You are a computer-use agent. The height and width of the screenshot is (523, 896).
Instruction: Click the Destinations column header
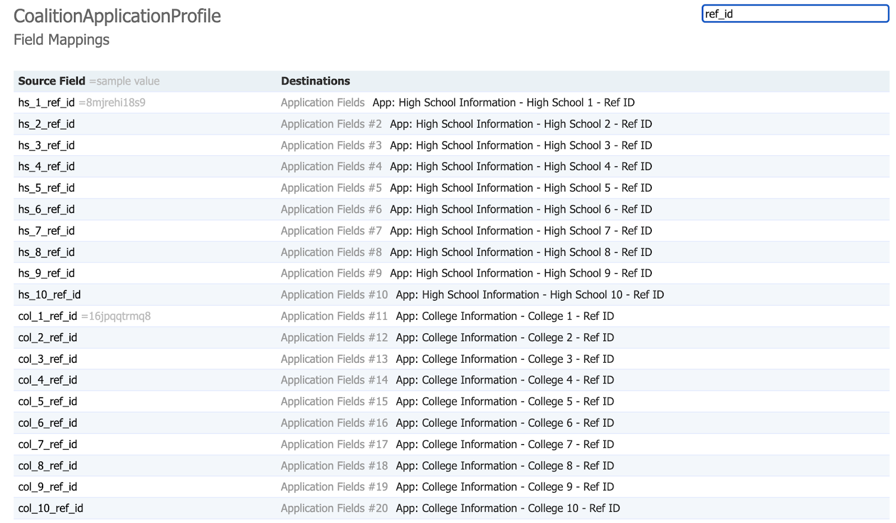[x=315, y=81]
